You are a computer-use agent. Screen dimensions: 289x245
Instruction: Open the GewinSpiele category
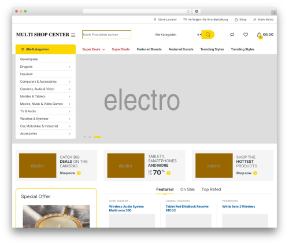tap(29, 59)
